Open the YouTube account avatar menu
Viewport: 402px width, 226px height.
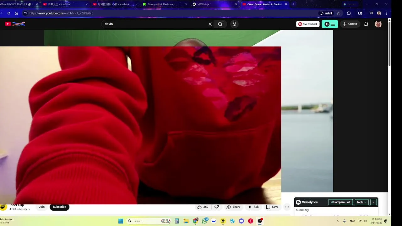(x=378, y=24)
